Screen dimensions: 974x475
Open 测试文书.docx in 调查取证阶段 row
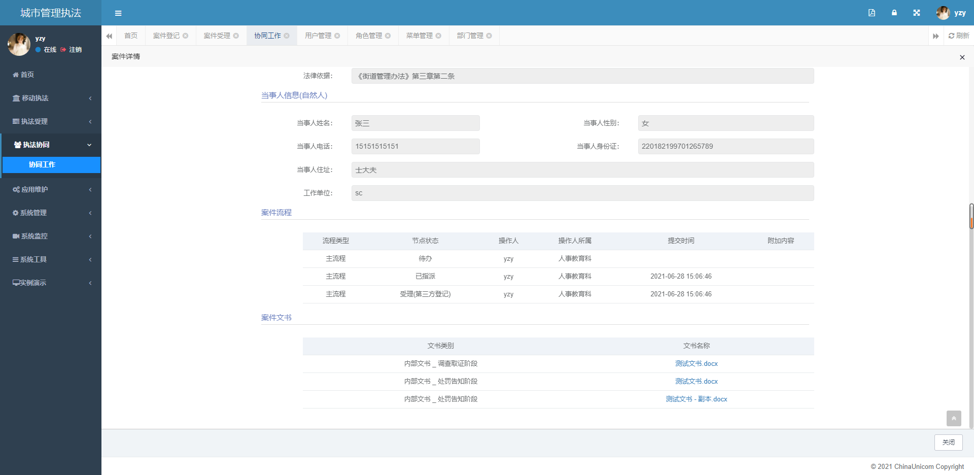[697, 363]
